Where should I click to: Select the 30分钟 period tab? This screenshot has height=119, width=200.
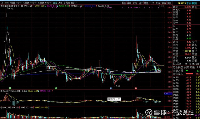point(41,3)
